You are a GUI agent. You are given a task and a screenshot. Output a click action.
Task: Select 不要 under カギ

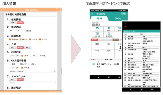tap(12, 47)
